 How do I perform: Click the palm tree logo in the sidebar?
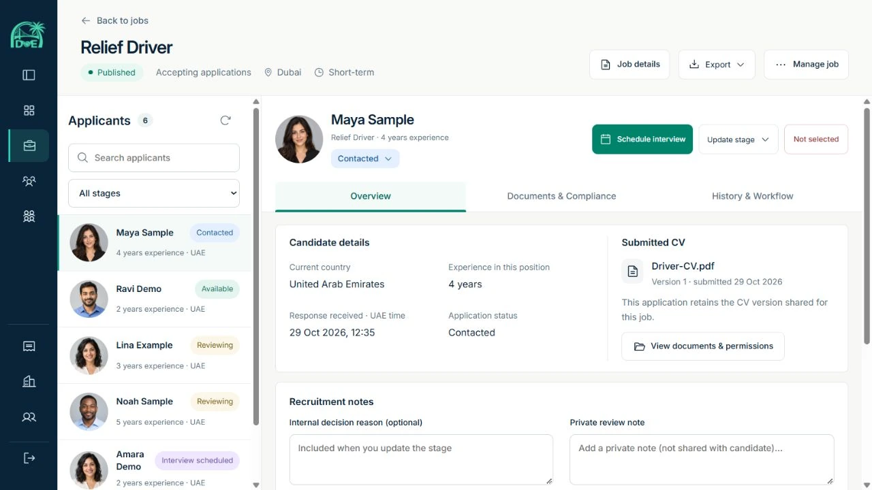tap(28, 35)
